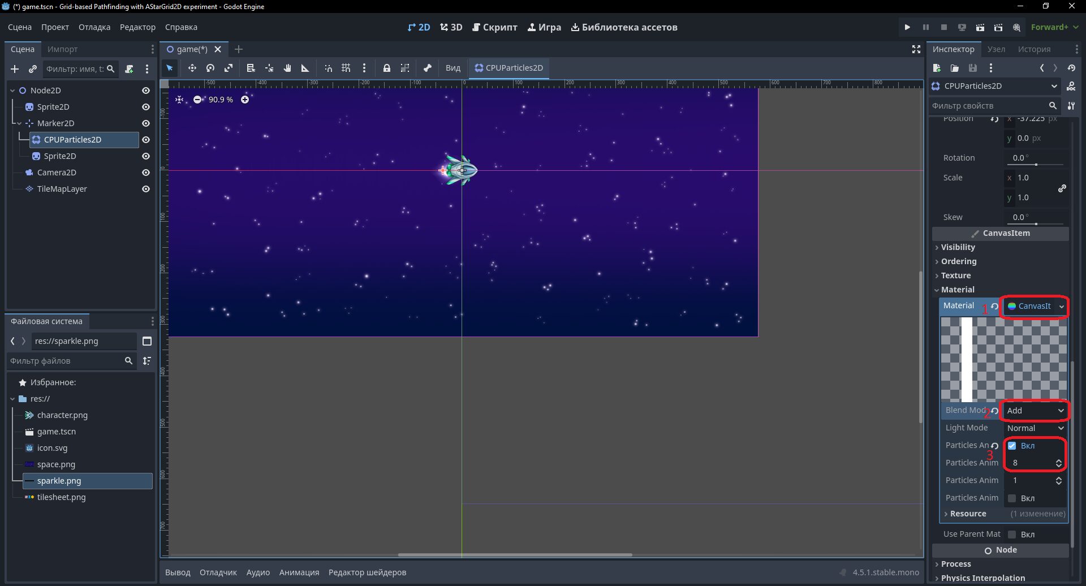The image size is (1086, 586).
Task: Activate the Move Mode tool
Action: click(x=192, y=68)
